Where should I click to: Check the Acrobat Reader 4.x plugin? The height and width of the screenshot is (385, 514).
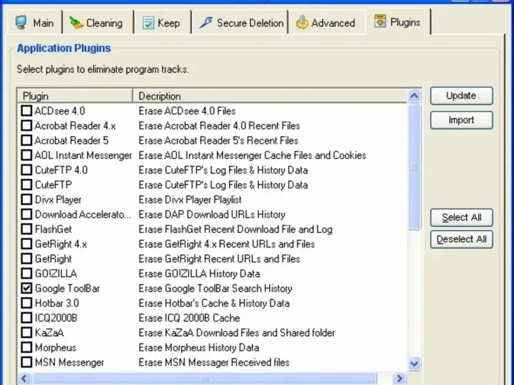point(26,125)
